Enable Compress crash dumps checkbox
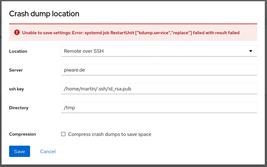The height and width of the screenshot is (167, 267). [63, 134]
